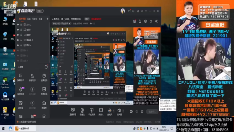Add a 多媒体 media source
Image resolution: width=234 pixels, height=132 pixels.
click(101, 112)
